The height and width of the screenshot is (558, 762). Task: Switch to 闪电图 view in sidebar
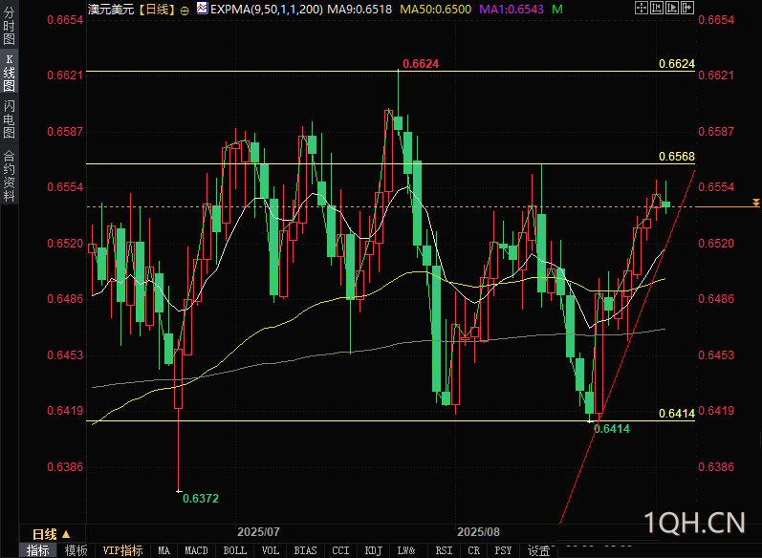point(10,118)
